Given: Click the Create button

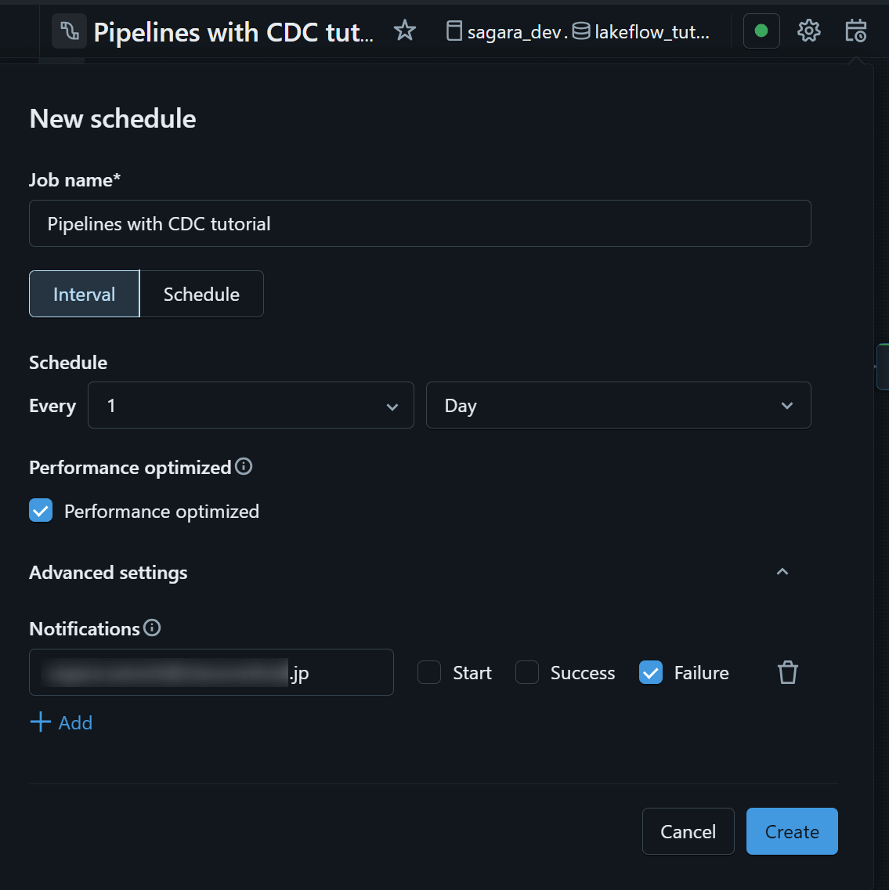Looking at the screenshot, I should pyautogui.click(x=791, y=831).
